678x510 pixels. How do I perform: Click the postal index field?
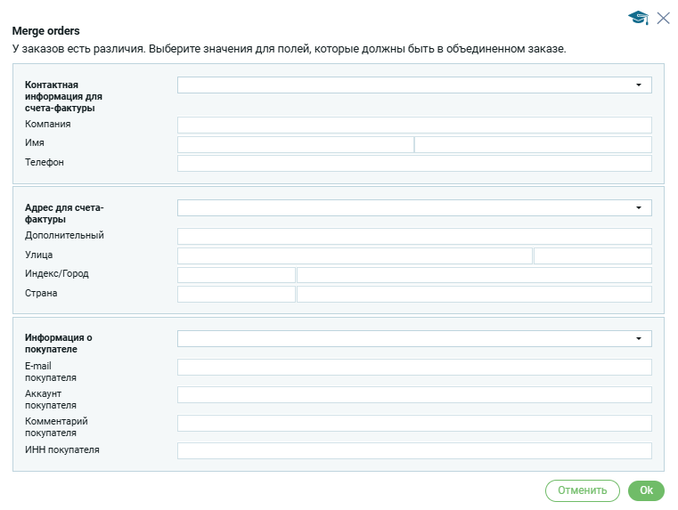236,275
